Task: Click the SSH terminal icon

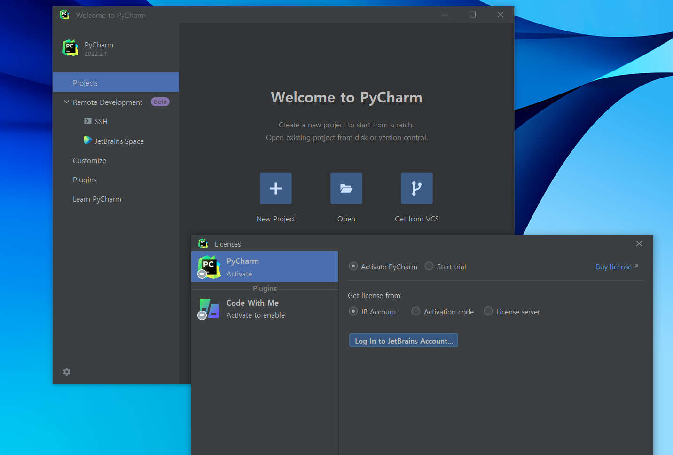Action: click(x=88, y=121)
